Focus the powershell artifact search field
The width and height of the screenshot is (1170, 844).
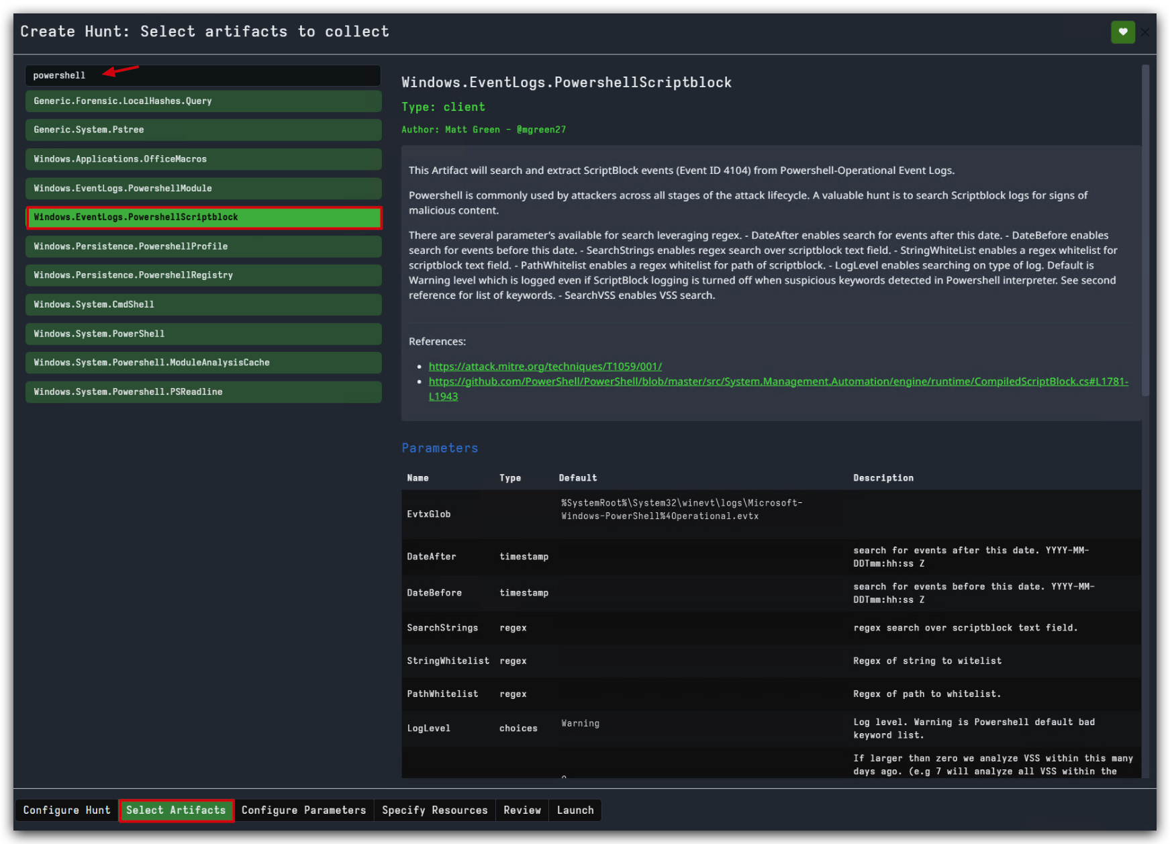tap(203, 75)
